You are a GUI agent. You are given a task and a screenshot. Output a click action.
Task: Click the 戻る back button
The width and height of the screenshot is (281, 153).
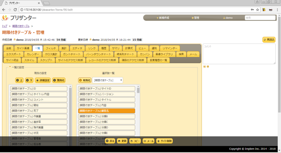click(110, 141)
